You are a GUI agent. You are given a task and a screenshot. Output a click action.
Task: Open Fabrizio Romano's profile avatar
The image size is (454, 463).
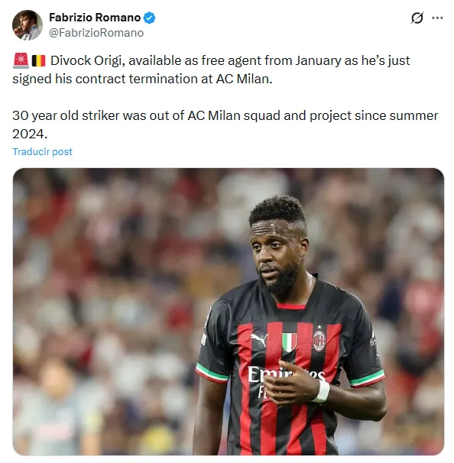(28, 25)
